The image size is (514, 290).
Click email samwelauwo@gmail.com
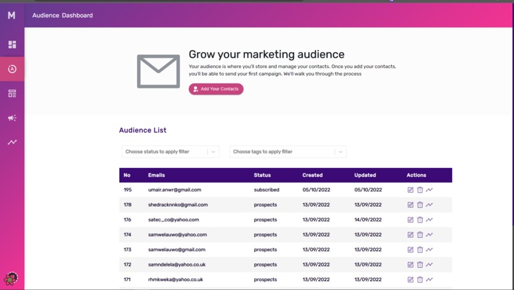(x=177, y=250)
